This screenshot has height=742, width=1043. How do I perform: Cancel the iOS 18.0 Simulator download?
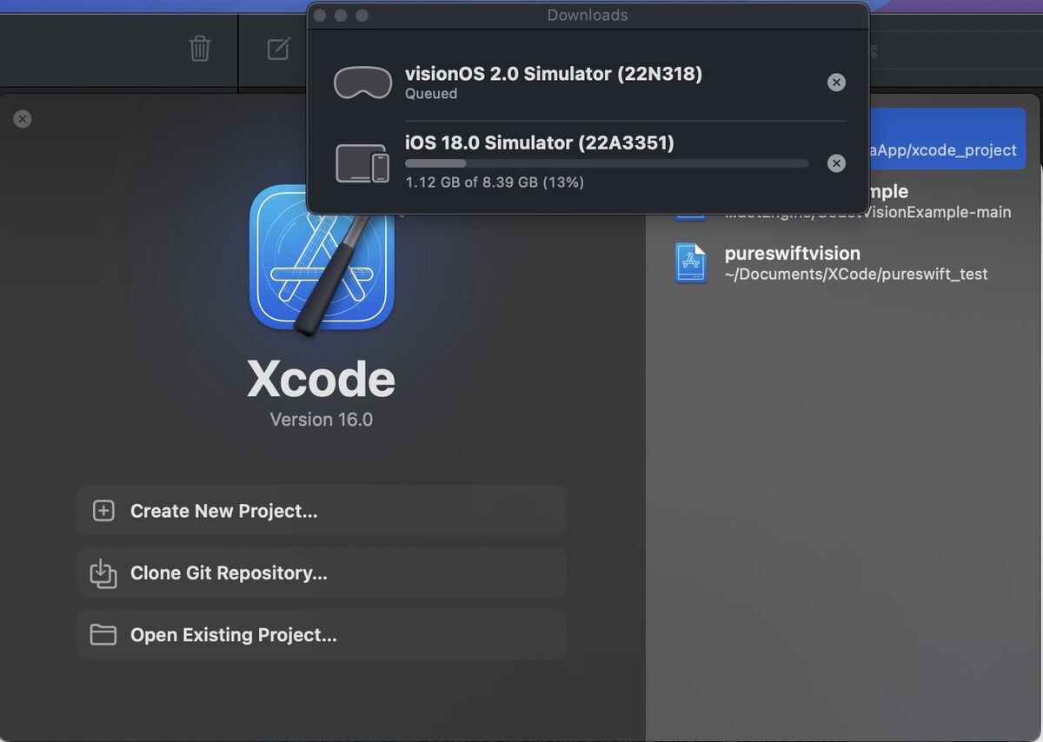coord(836,163)
